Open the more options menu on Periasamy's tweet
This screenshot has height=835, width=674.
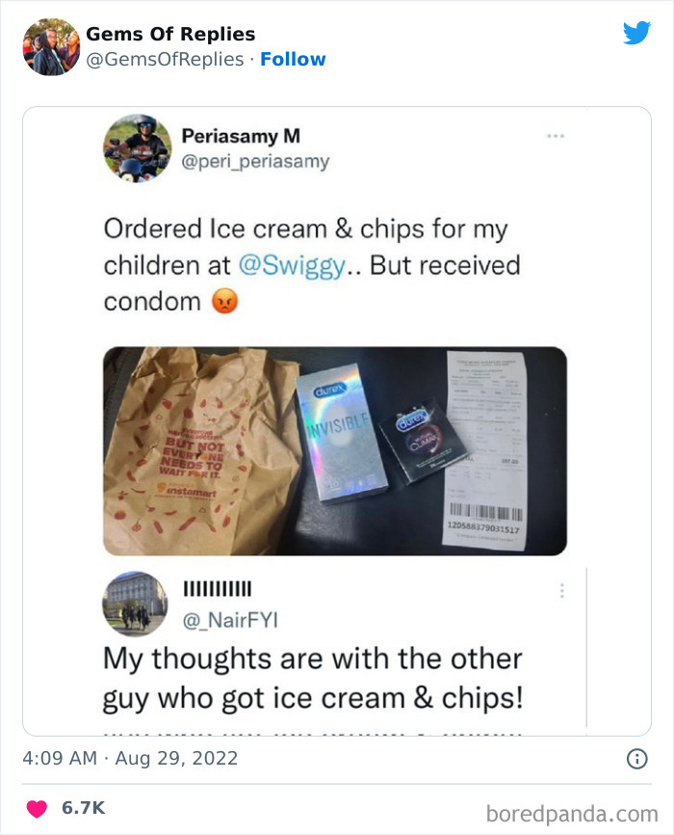(x=556, y=135)
